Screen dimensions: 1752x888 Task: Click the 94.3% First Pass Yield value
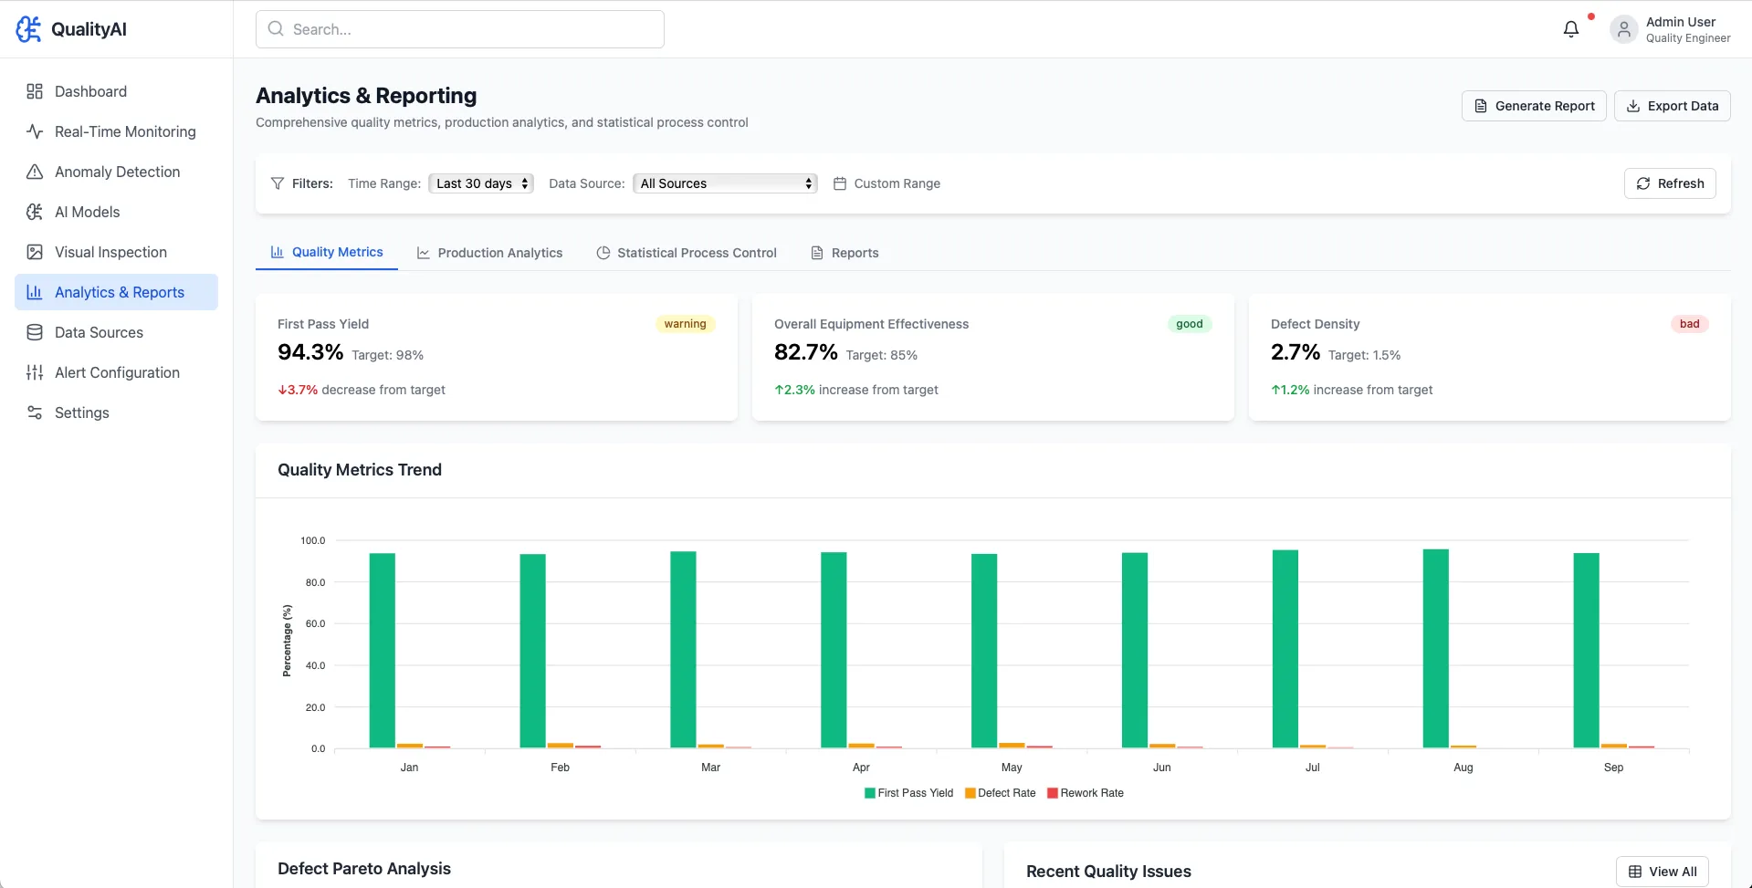(x=310, y=352)
